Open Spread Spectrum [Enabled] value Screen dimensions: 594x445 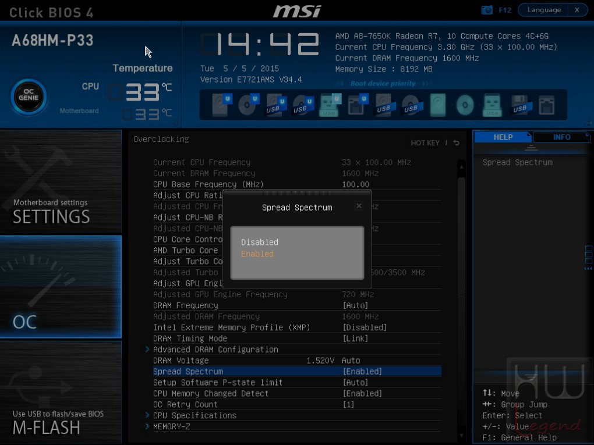point(362,372)
